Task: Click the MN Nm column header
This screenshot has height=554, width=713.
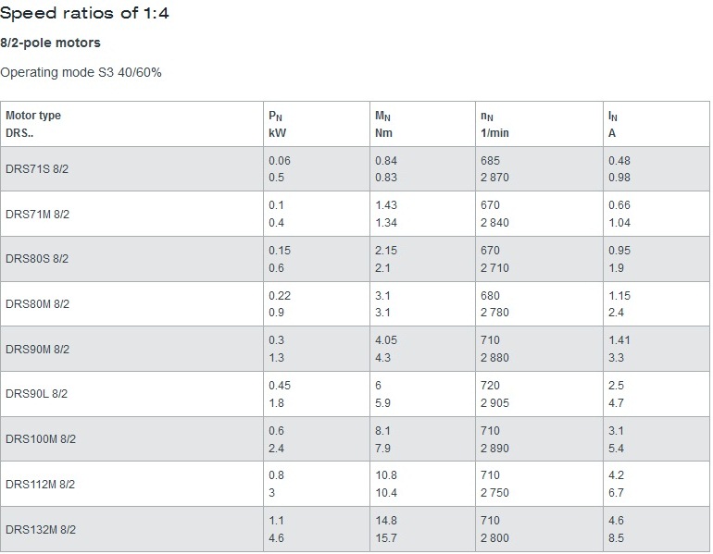Action: (x=384, y=124)
